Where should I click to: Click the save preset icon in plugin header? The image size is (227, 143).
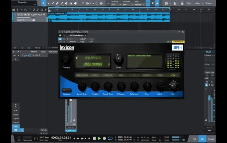point(67,39)
